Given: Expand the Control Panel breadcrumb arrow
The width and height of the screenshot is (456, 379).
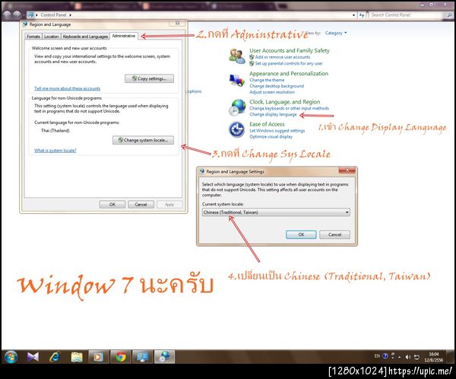Looking at the screenshot, I should pyautogui.click(x=70, y=15).
